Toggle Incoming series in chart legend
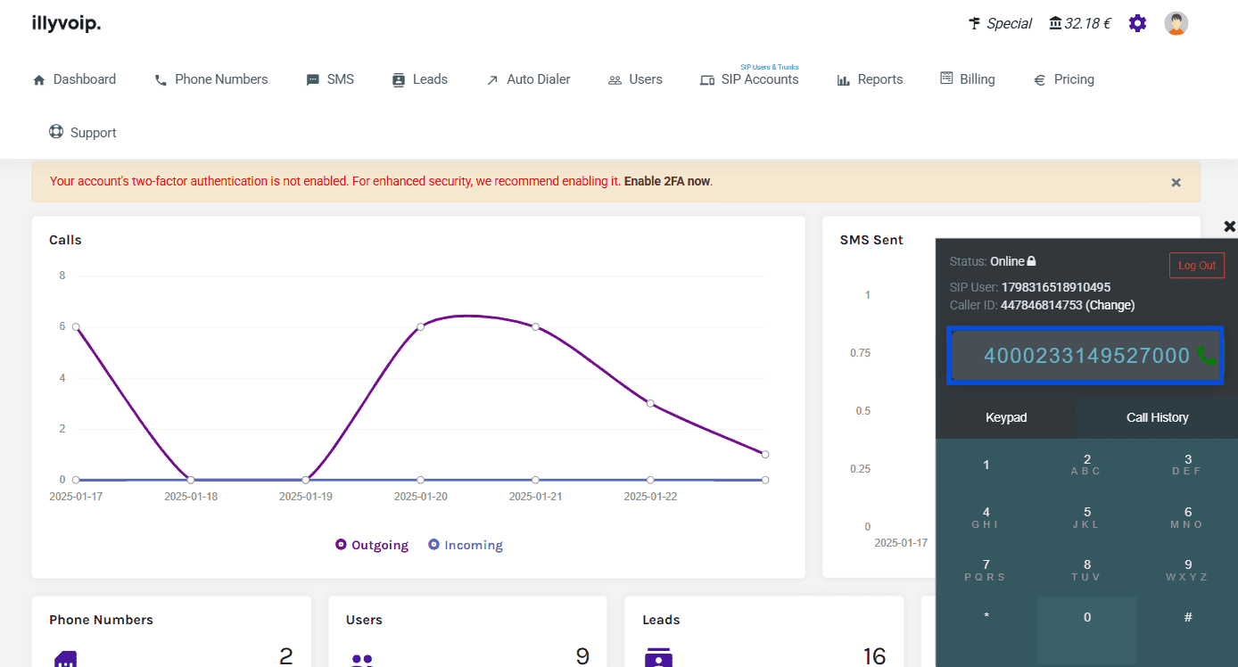The height and width of the screenshot is (667, 1238). click(466, 545)
